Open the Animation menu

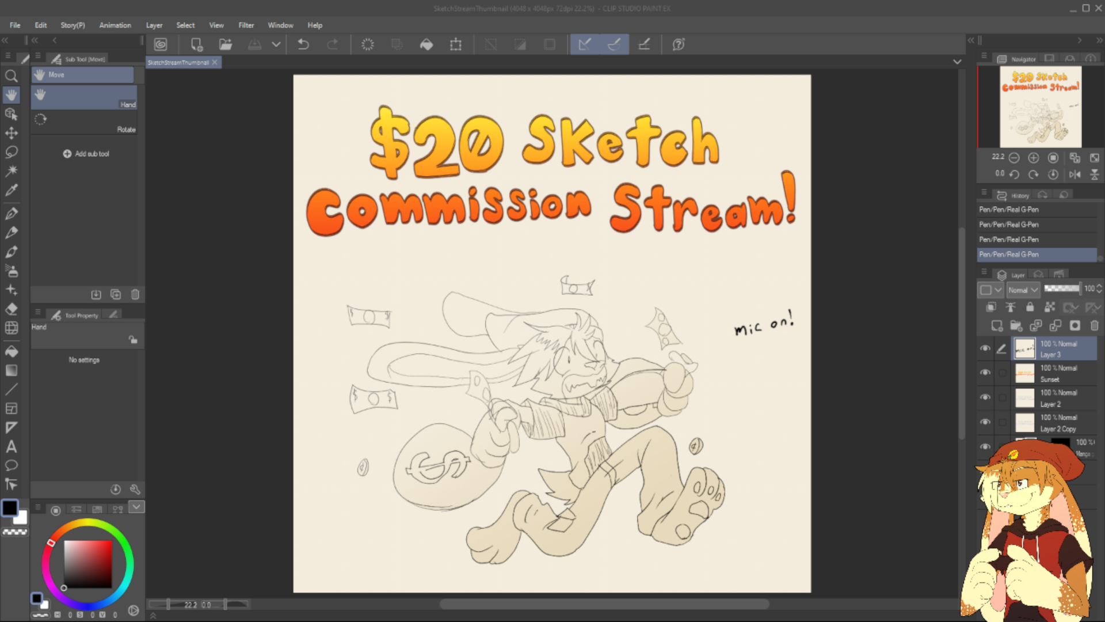[x=115, y=25]
